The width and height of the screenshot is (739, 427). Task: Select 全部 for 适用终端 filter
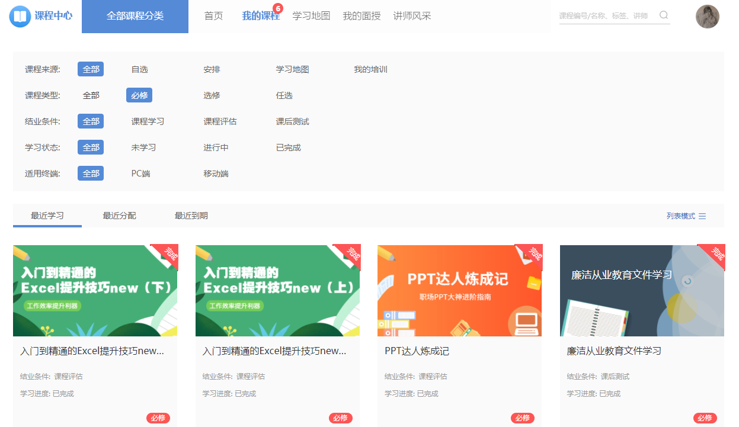[x=91, y=174]
